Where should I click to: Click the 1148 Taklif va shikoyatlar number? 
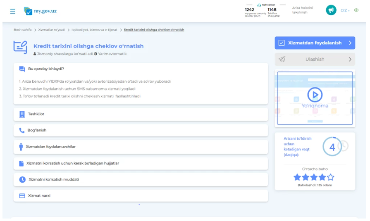pyautogui.click(x=272, y=10)
